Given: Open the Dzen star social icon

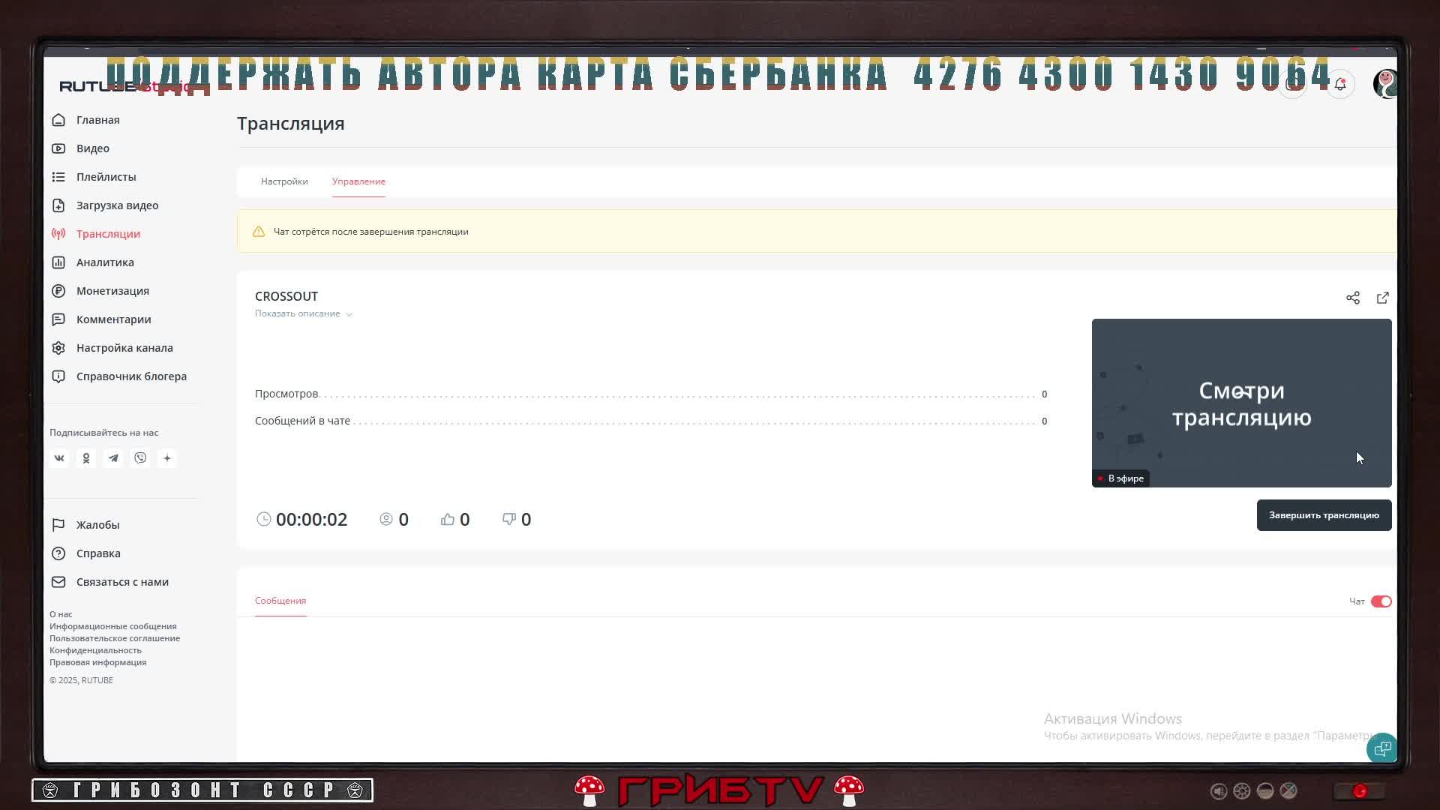Looking at the screenshot, I should click(x=167, y=458).
